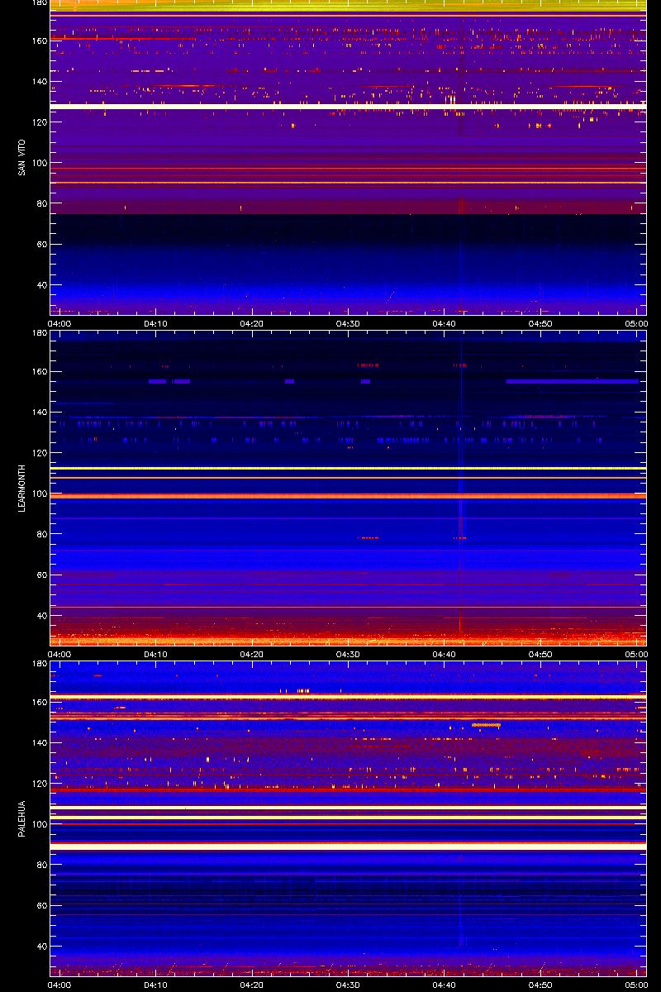The height and width of the screenshot is (992, 661).
Task: Select the 60 frequency tick on San Vito axis
Action: [40, 245]
